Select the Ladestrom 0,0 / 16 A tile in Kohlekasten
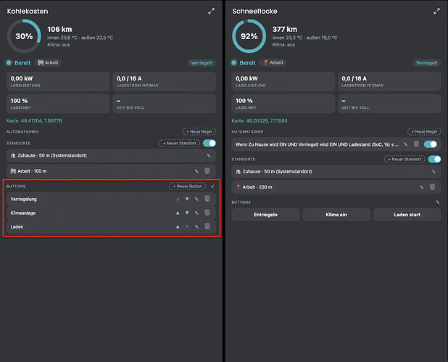The image size is (448, 362). click(x=164, y=81)
